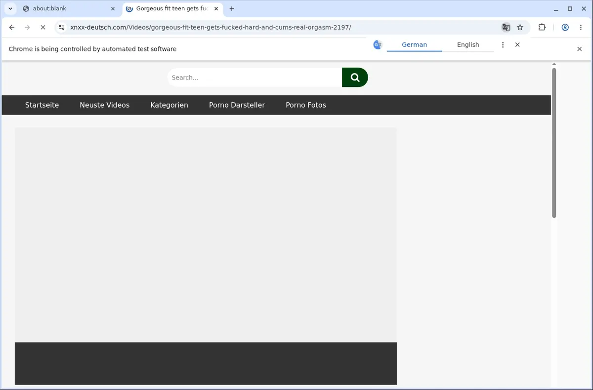Click the scrollbar up arrow

tap(554, 64)
